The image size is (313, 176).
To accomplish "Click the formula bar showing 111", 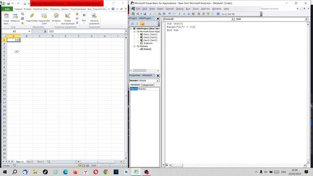I will click(86, 31).
